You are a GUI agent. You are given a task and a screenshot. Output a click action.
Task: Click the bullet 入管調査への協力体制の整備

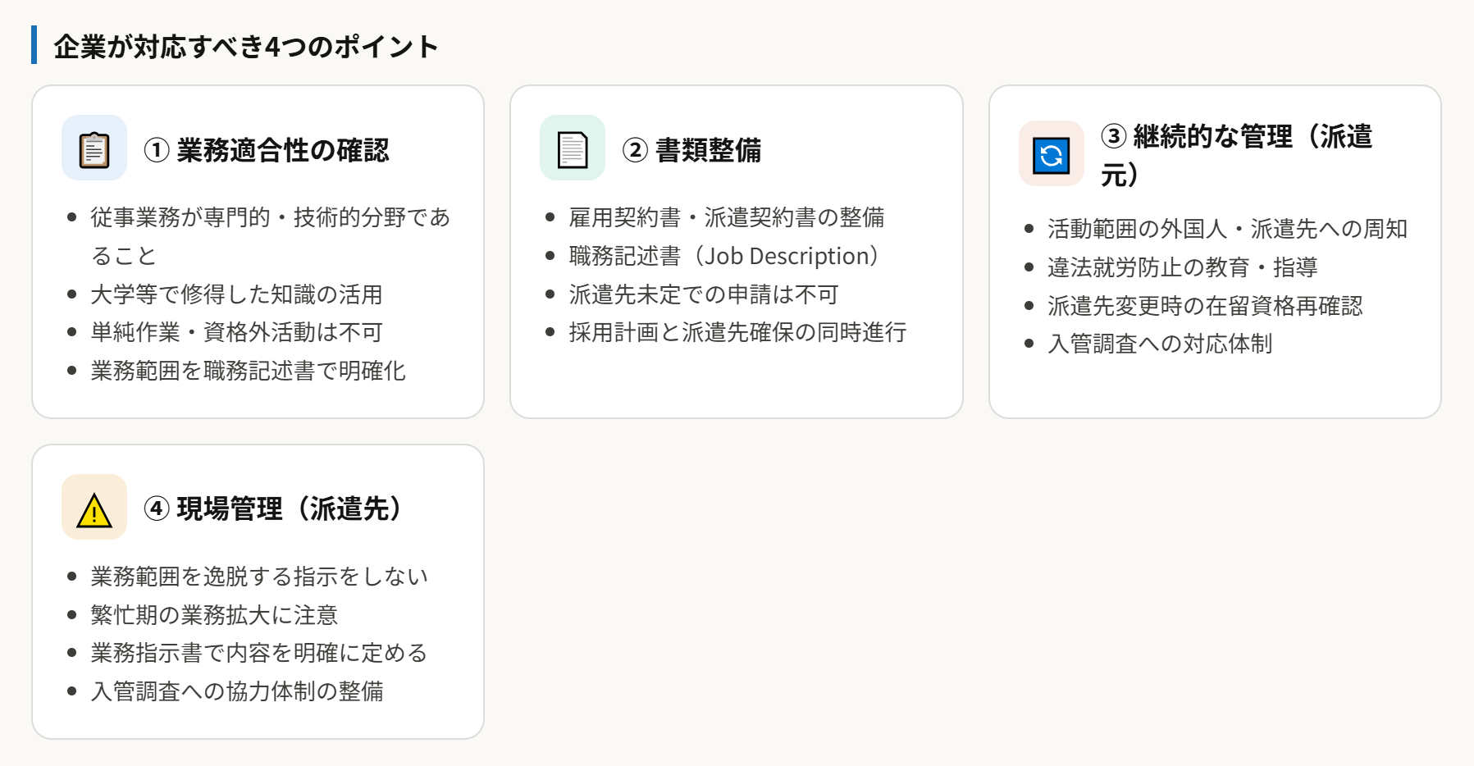click(236, 691)
